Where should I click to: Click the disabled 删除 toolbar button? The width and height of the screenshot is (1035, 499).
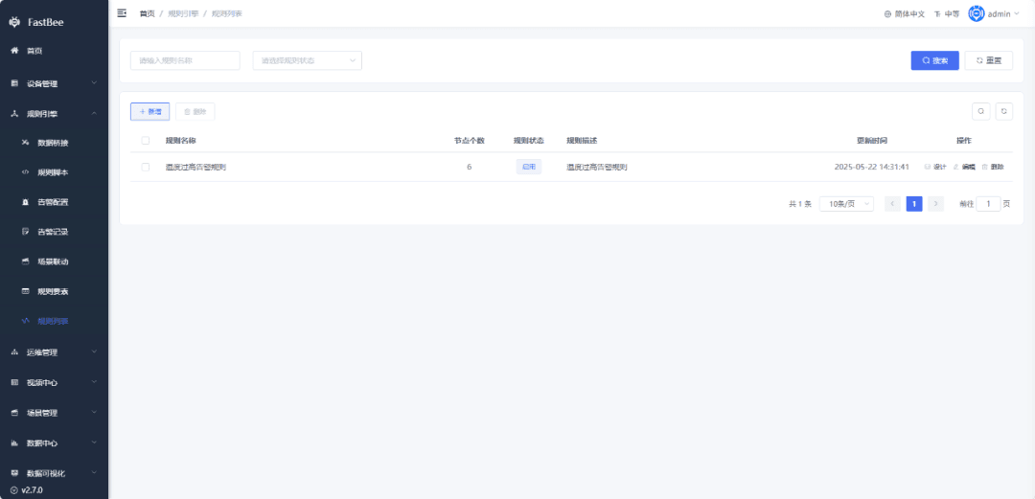coord(195,111)
